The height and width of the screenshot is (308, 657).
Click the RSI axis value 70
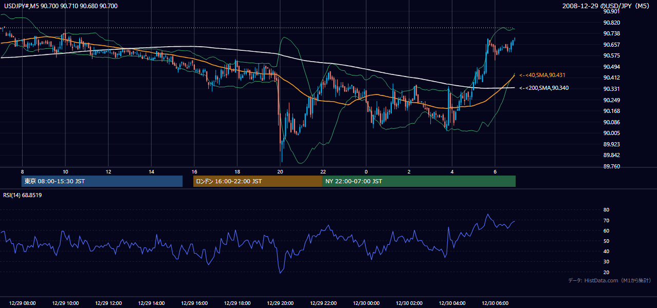tap(607, 220)
